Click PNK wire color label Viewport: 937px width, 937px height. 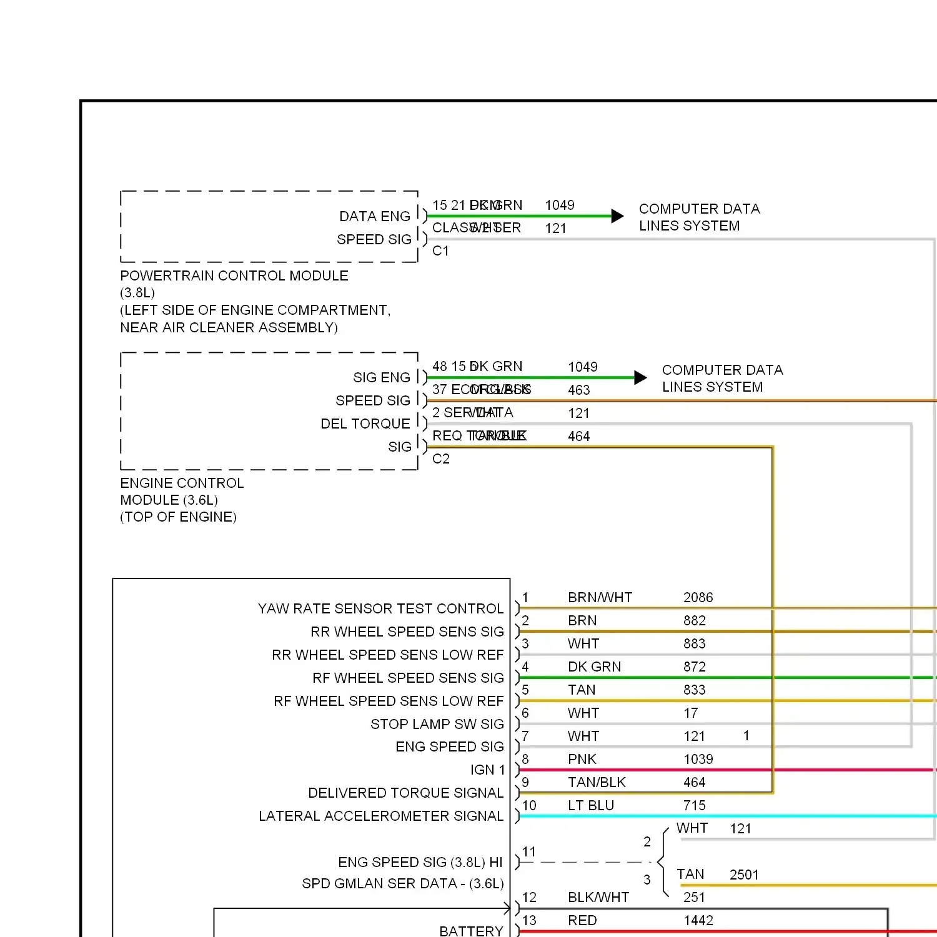(x=582, y=759)
